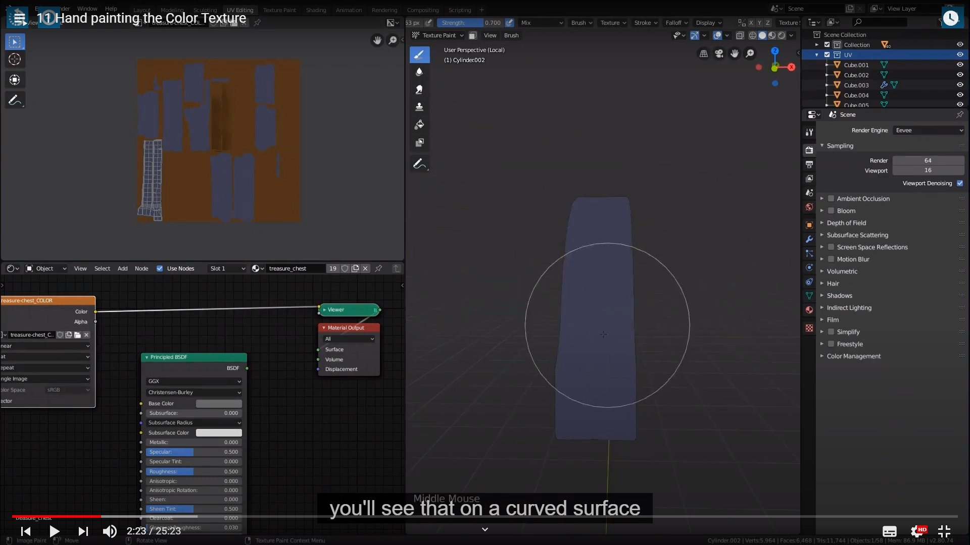
Task: Select the Draw brush tool
Action: point(419,54)
